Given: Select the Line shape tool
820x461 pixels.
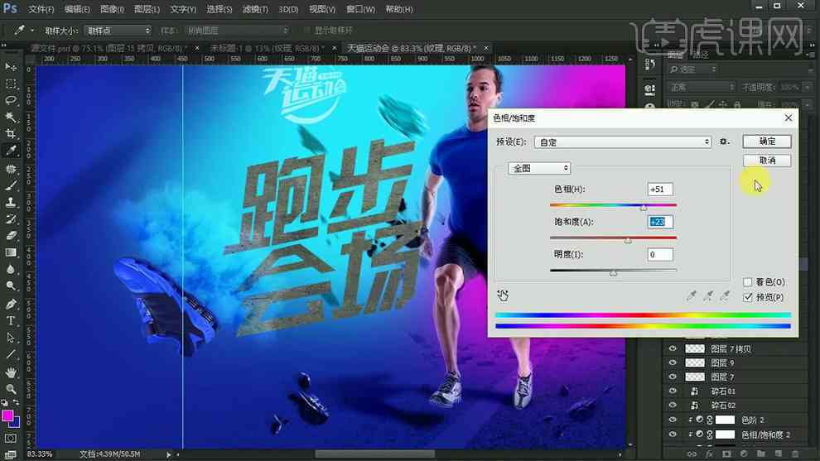Looking at the screenshot, I should [11, 354].
